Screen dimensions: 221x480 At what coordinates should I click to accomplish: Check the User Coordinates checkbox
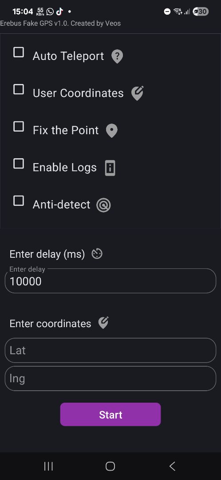pyautogui.click(x=19, y=89)
